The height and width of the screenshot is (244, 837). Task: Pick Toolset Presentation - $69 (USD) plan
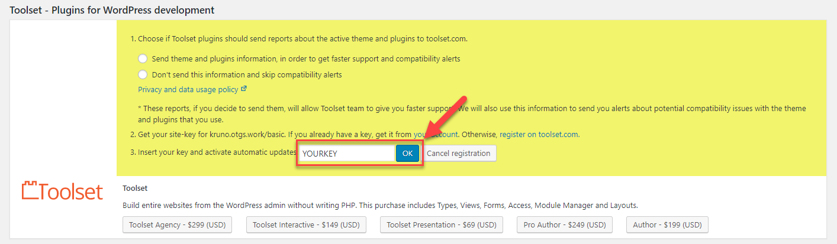coord(442,225)
